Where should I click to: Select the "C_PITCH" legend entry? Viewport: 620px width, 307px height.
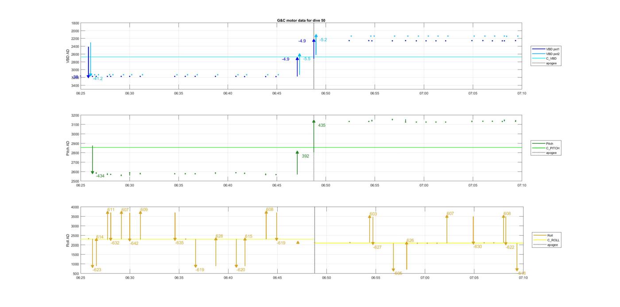point(546,148)
